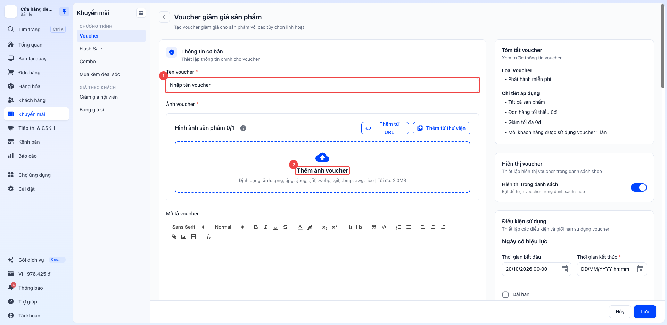Click the Lưu save button
The height and width of the screenshot is (325, 667).
645,311
